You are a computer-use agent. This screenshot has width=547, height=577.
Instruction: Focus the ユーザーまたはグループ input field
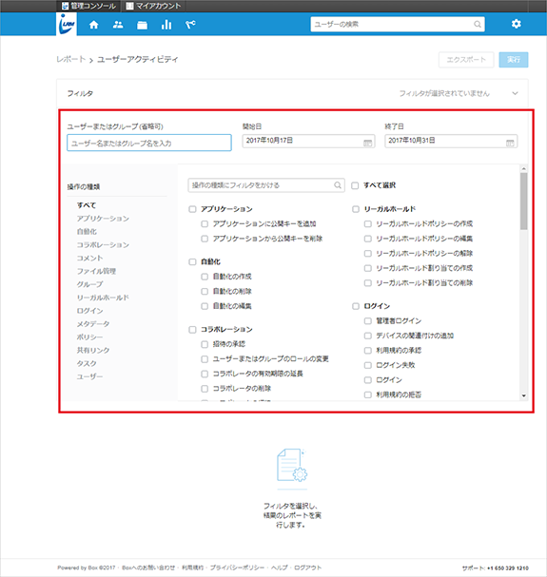coord(149,143)
